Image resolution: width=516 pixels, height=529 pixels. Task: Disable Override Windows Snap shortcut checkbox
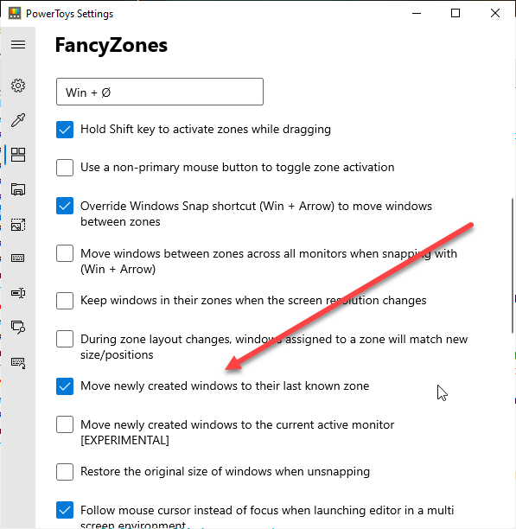pos(65,206)
